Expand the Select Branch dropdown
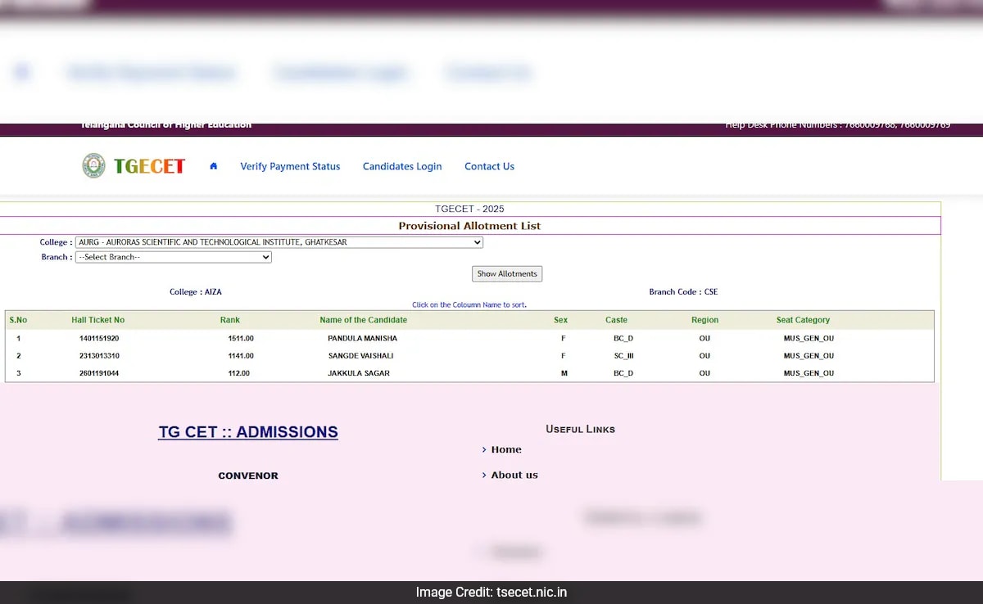983x604 pixels. (x=173, y=257)
